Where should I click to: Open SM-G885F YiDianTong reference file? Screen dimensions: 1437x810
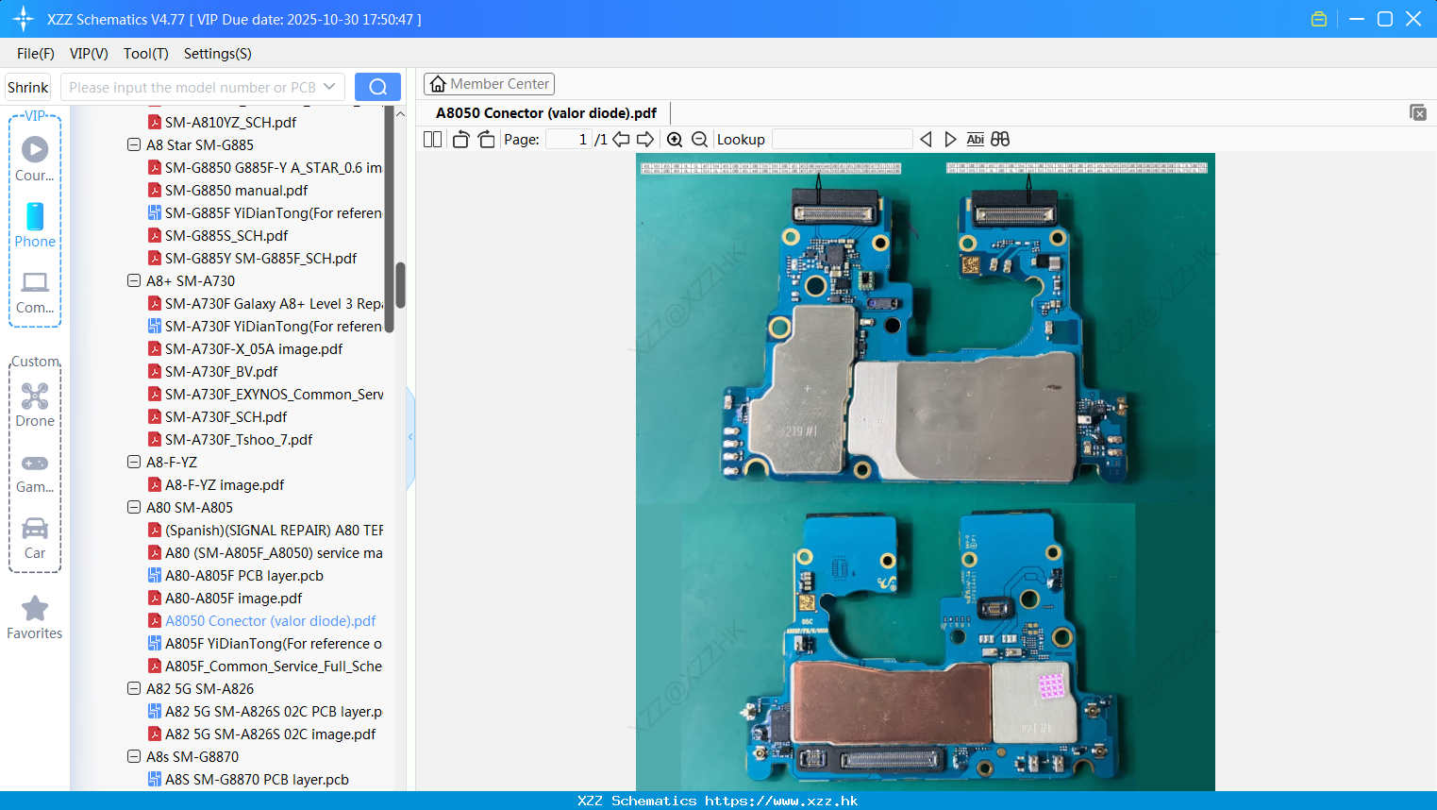tap(274, 213)
